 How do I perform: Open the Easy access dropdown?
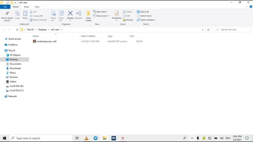click(x=101, y=16)
